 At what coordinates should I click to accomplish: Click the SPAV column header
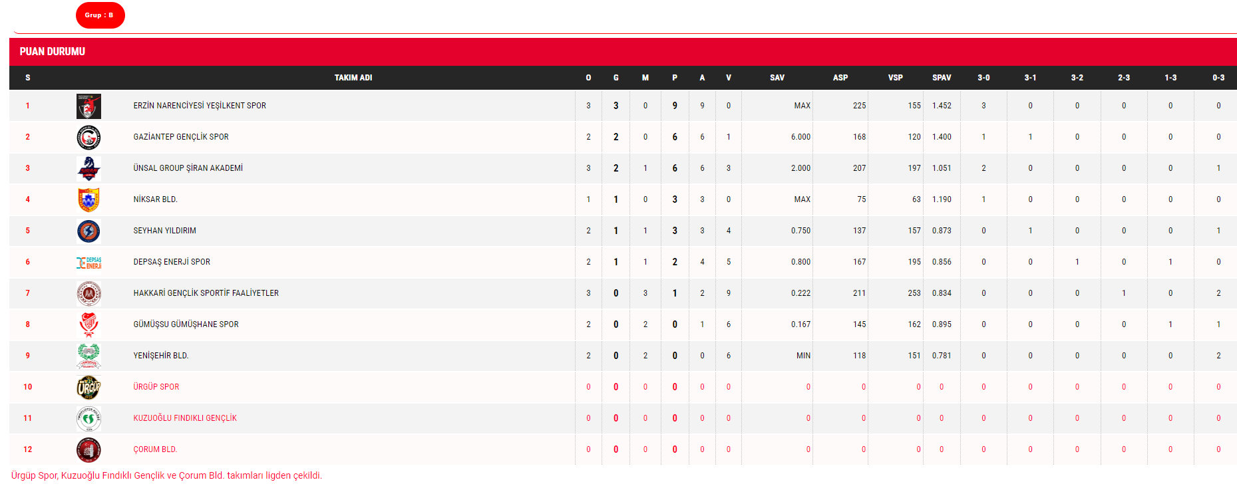[942, 78]
